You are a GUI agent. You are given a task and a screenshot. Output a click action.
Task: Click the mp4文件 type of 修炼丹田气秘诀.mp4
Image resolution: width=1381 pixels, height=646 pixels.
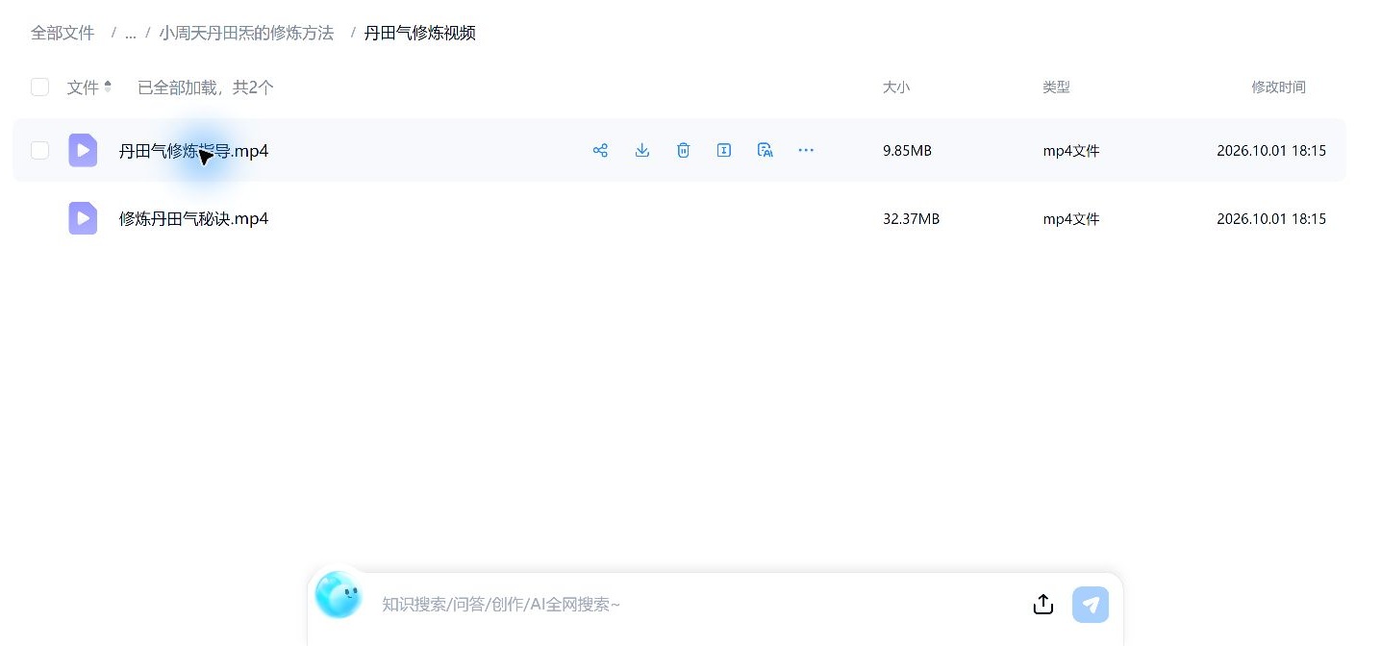click(1071, 219)
